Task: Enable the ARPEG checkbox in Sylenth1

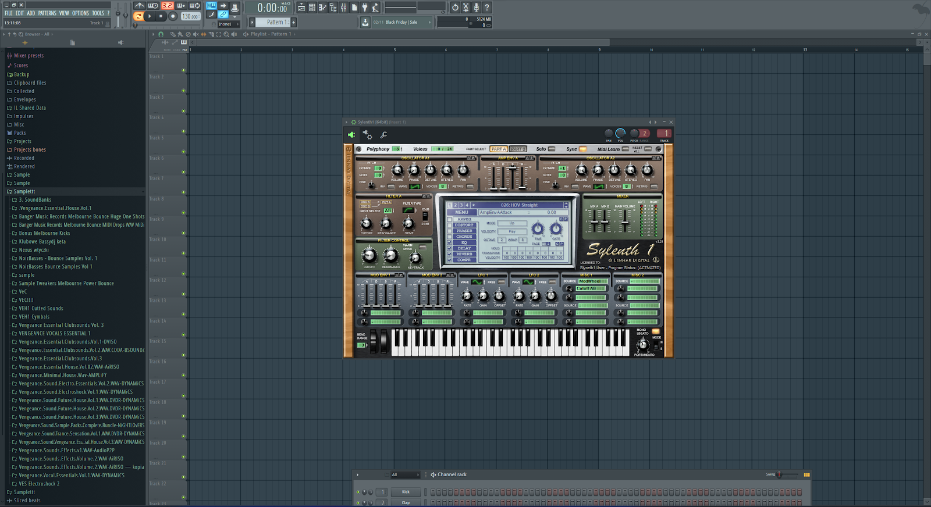Action: 449,219
